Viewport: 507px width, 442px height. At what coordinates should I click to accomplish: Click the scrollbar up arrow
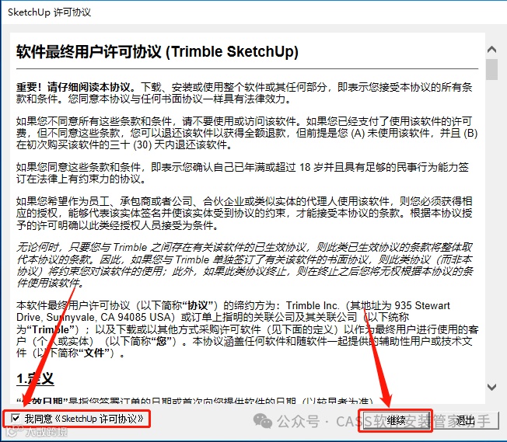[x=491, y=50]
